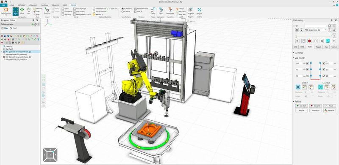339x165 pixels.
Task: Open the Adjust tab in Path setup
Action: [x=318, y=47]
